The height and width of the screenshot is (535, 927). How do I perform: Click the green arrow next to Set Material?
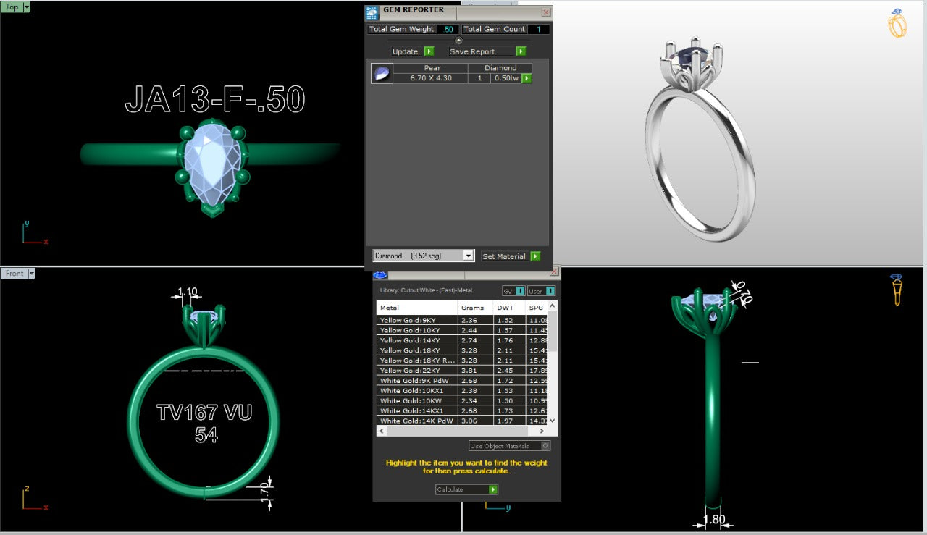point(535,256)
